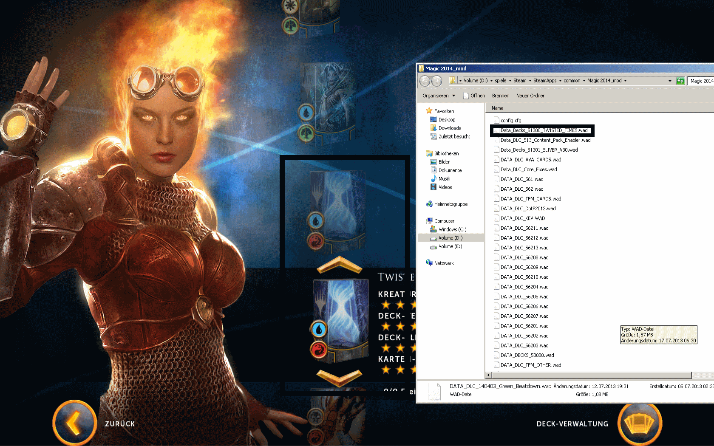Open Desktop in navigation pane
The height and width of the screenshot is (446, 714).
[442, 120]
